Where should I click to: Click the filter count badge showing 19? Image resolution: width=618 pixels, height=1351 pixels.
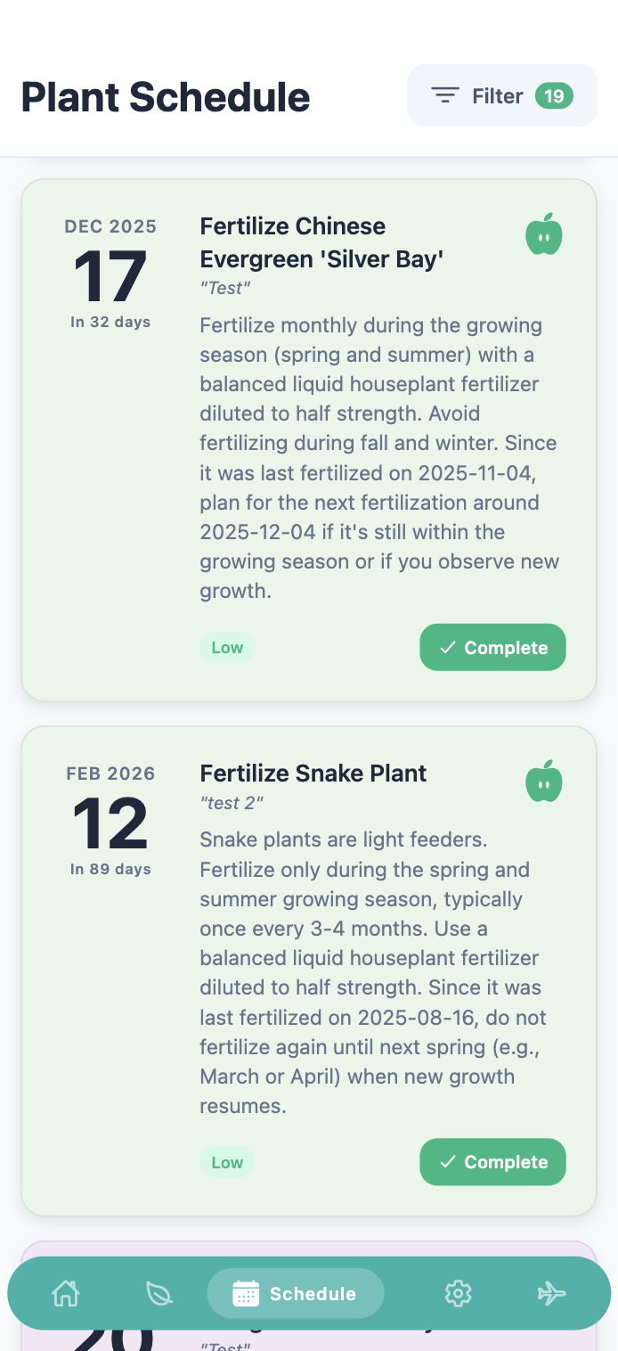554,95
